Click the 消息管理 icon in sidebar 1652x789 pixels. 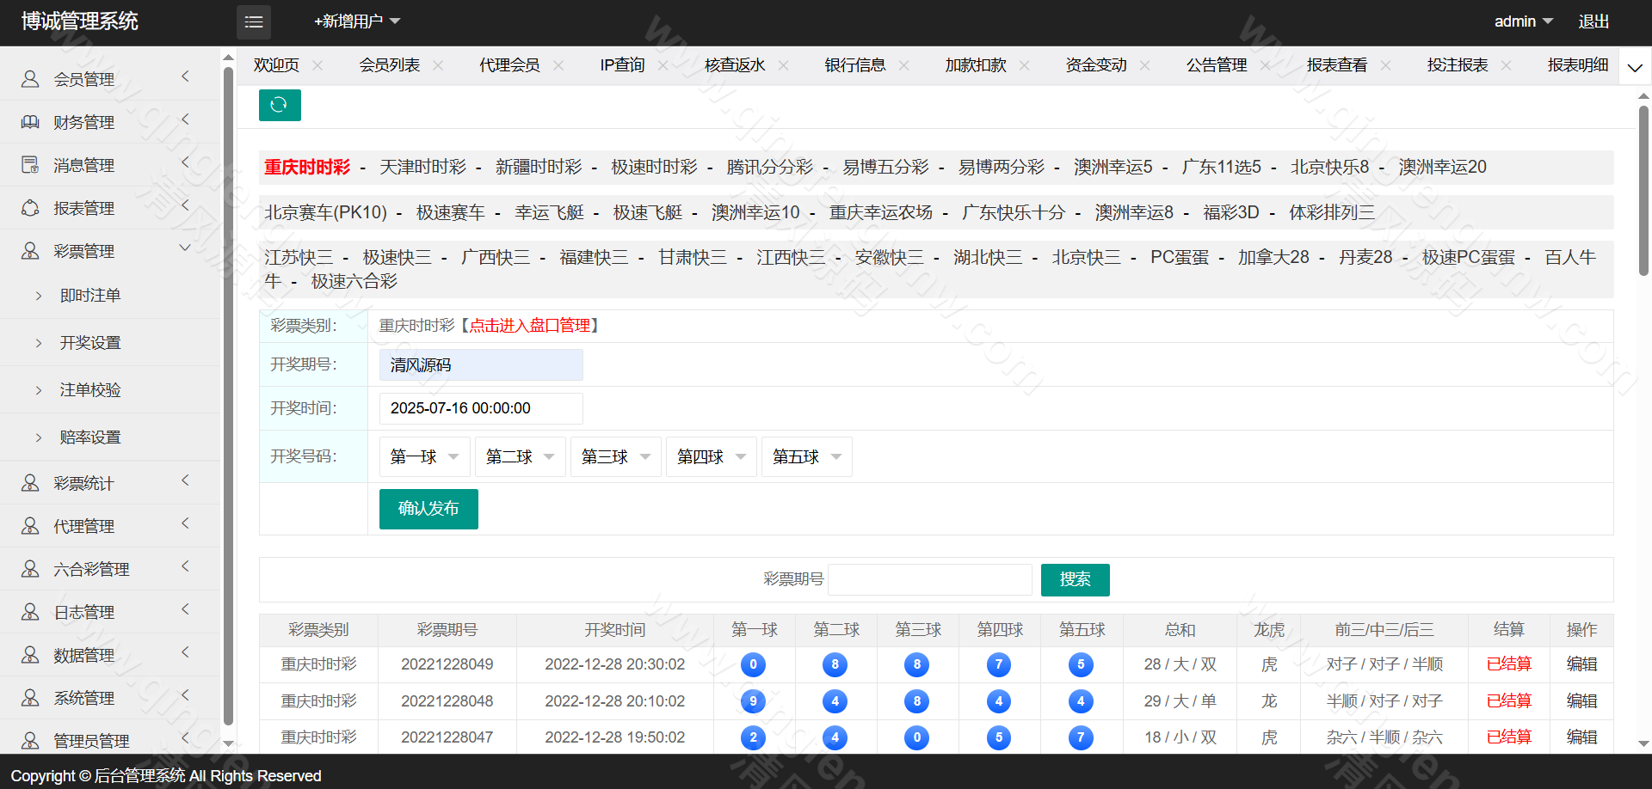30,165
